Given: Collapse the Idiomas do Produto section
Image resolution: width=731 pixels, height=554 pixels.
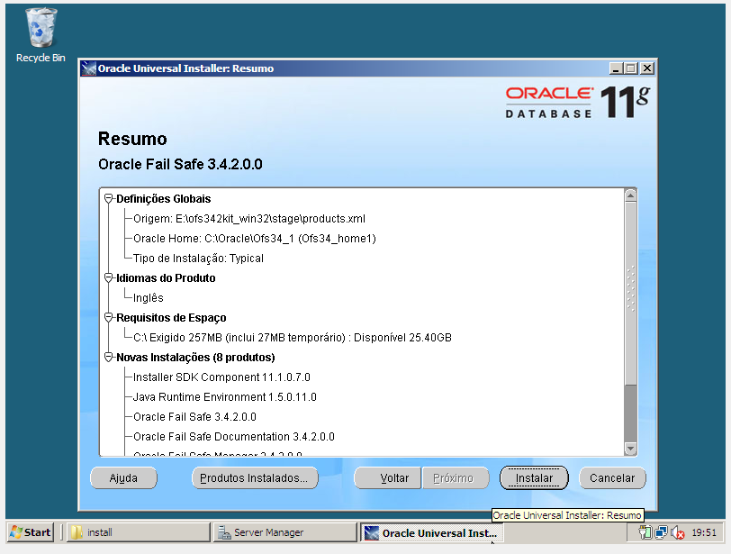Looking at the screenshot, I should 108,277.
